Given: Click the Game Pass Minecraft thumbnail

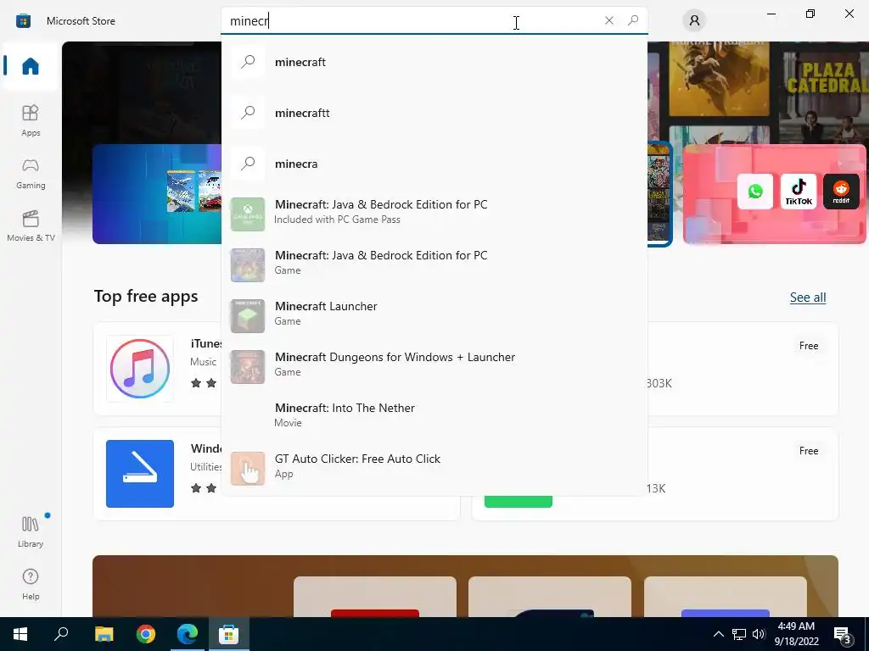Looking at the screenshot, I should click(248, 214).
